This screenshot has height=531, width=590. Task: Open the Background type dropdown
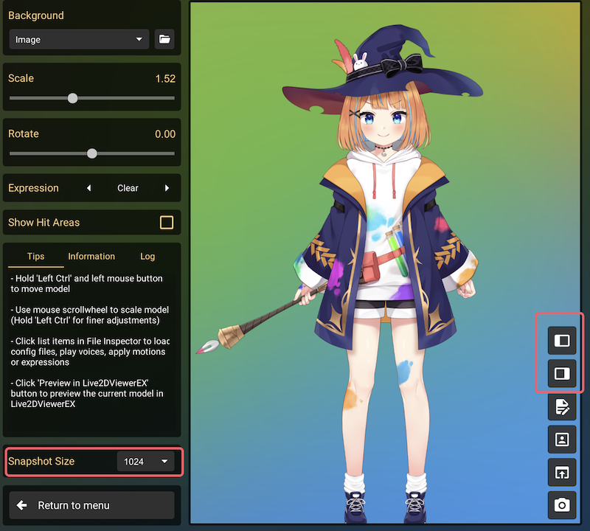[x=79, y=39]
